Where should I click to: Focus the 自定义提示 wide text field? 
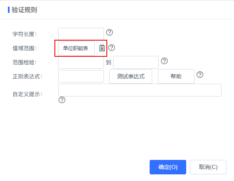pyautogui.click(x=140, y=90)
